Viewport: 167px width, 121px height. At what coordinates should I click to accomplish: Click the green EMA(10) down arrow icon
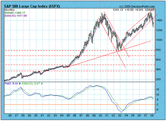pyautogui.click(x=42, y=84)
